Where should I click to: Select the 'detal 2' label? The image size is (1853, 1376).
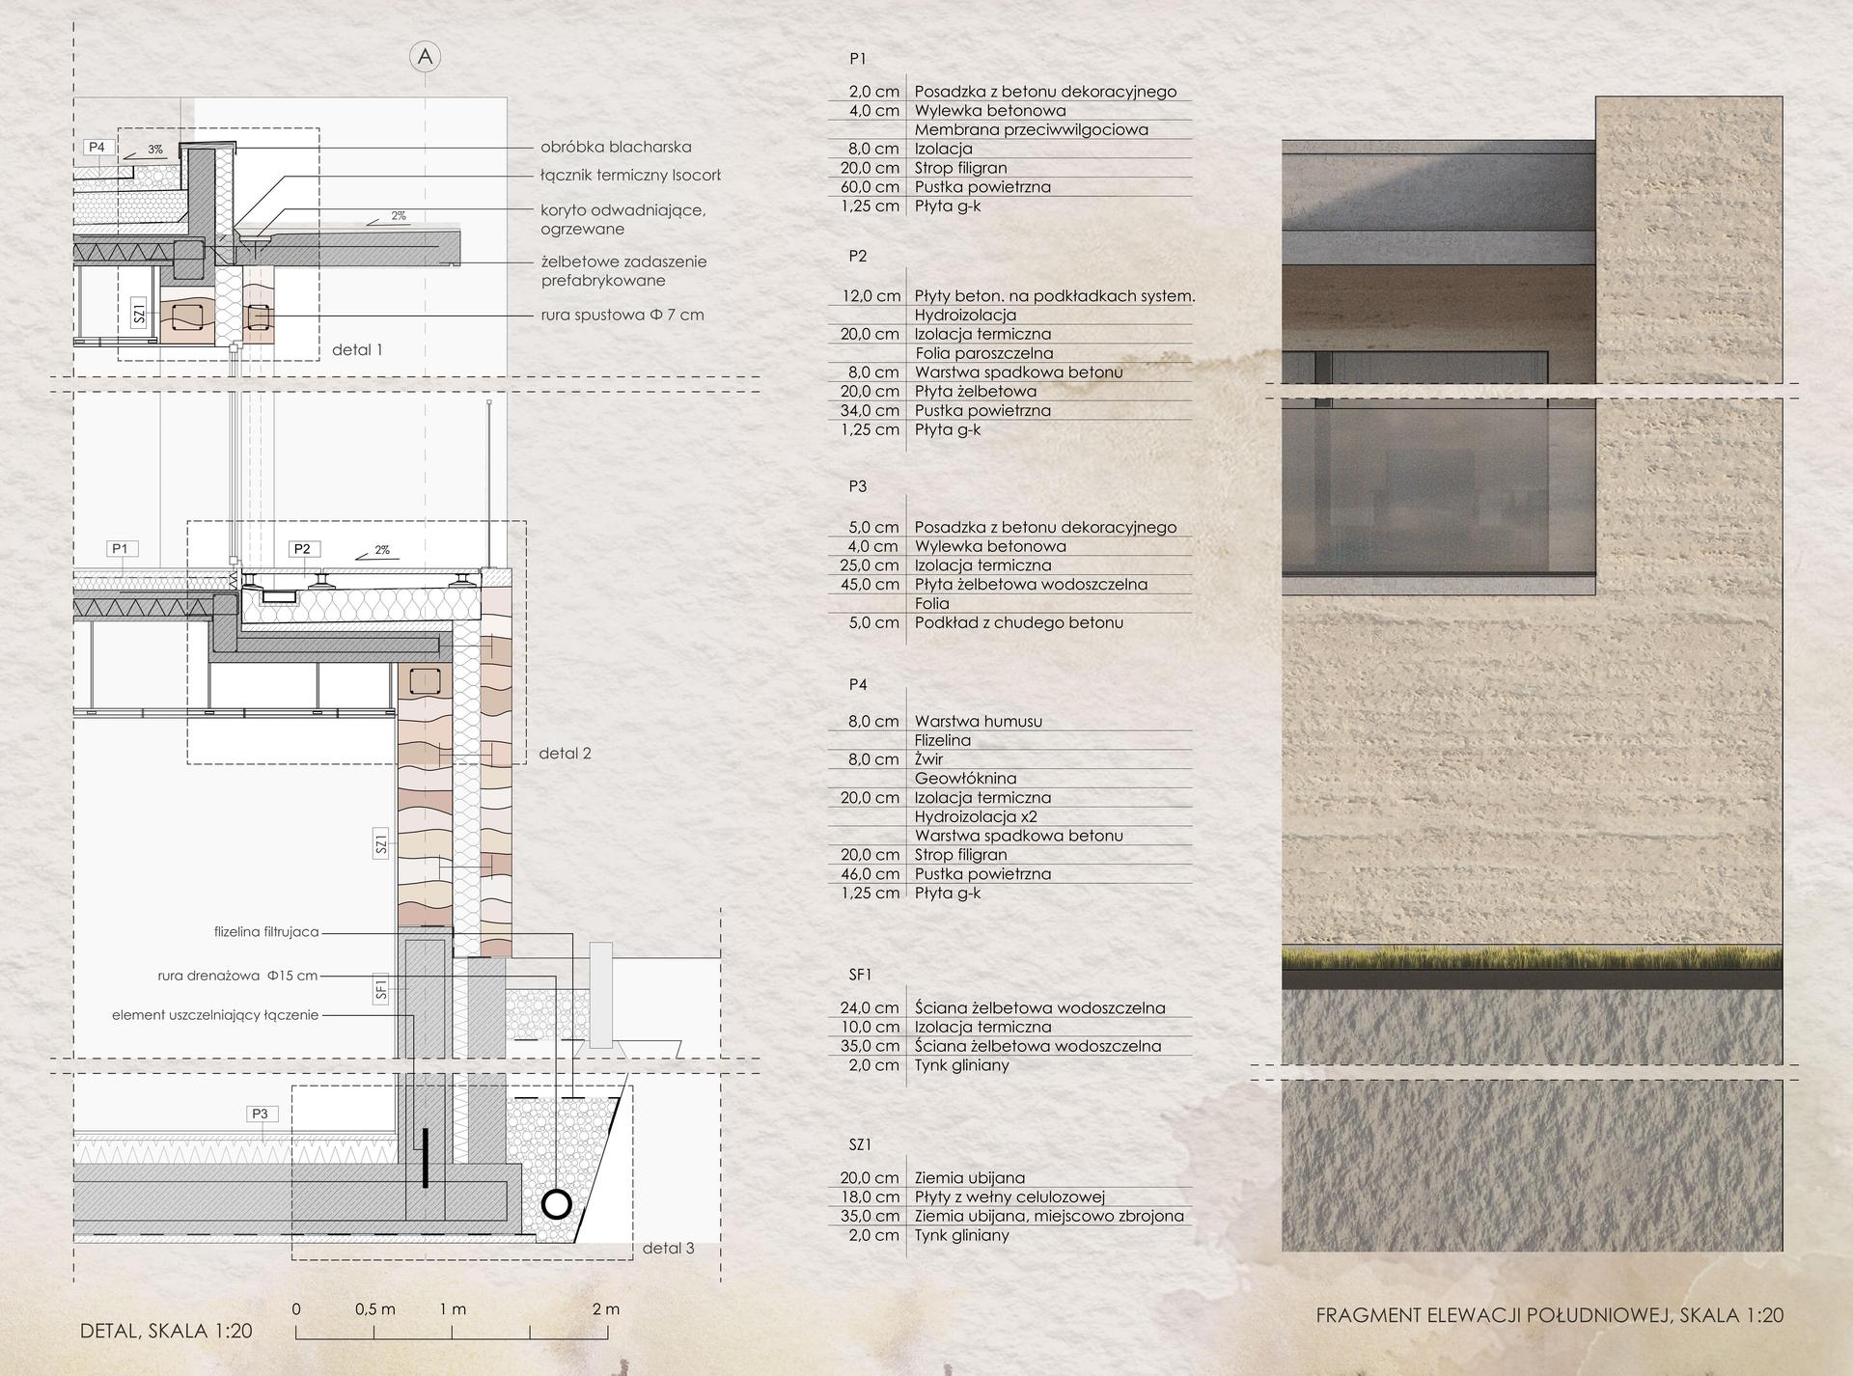click(565, 753)
